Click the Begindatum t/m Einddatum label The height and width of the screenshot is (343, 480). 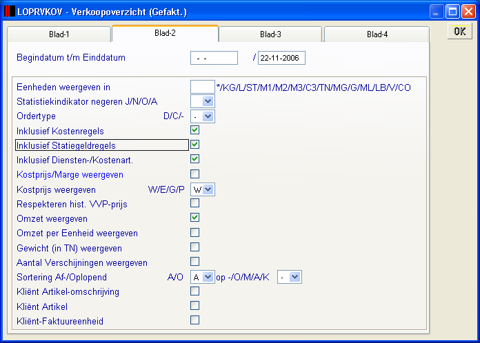point(71,57)
